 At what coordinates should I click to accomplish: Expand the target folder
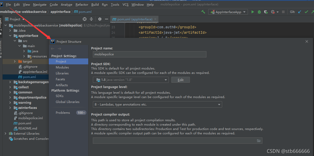point(15,62)
